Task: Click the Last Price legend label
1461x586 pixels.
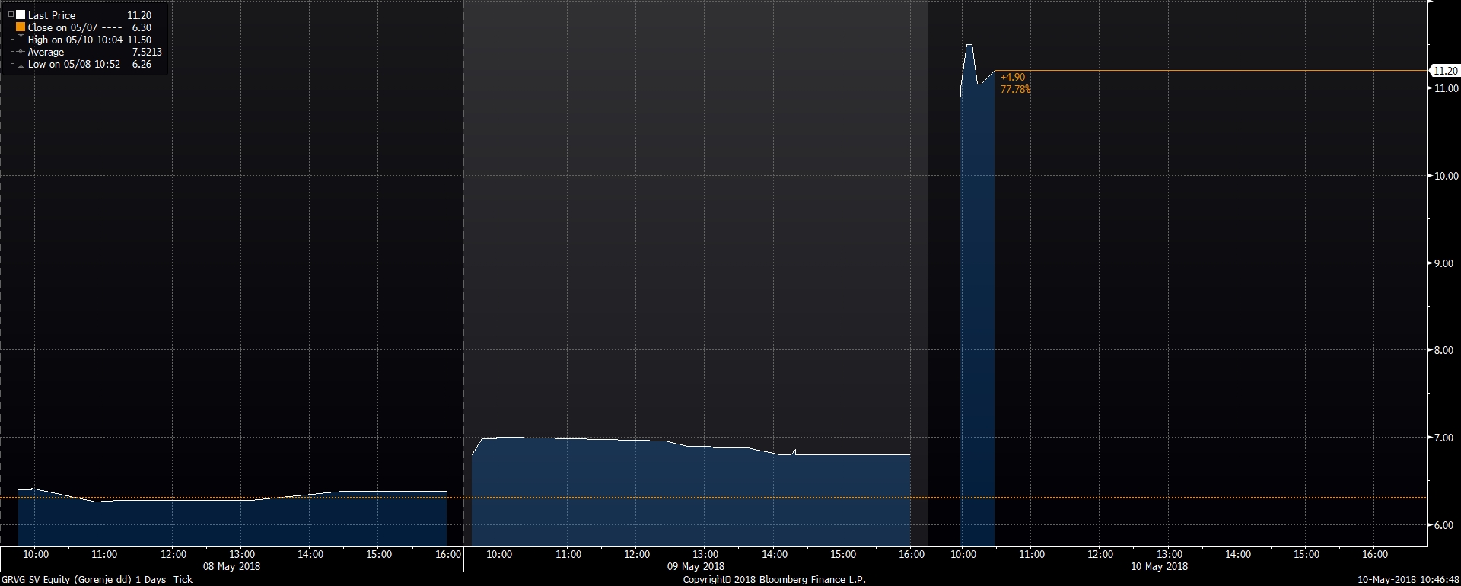Action: [52, 15]
